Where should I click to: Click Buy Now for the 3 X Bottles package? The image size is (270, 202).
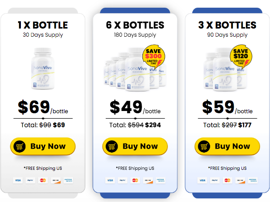227,146
